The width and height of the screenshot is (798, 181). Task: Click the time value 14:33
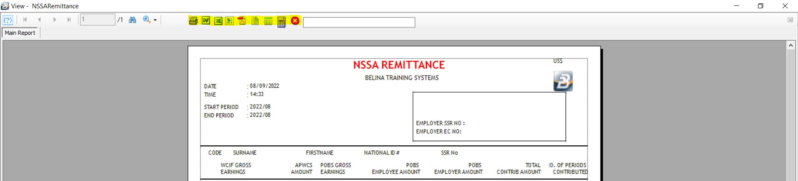pyautogui.click(x=257, y=94)
